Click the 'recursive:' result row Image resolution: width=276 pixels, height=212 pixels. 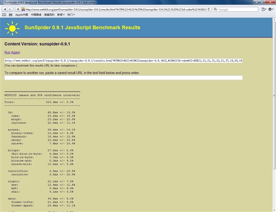coord(43,174)
